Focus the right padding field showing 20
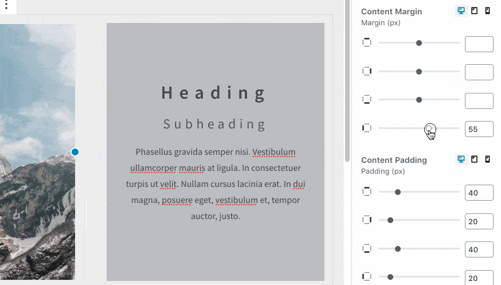This screenshot has height=285, width=501. point(479,221)
